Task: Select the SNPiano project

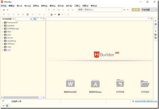Action: [11, 44]
